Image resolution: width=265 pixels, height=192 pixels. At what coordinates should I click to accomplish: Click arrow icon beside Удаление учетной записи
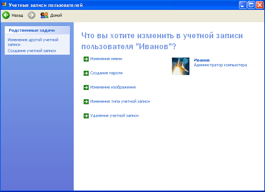(86, 116)
